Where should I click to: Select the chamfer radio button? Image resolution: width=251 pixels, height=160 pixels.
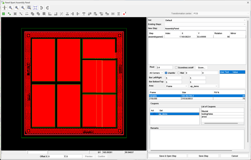166,73
